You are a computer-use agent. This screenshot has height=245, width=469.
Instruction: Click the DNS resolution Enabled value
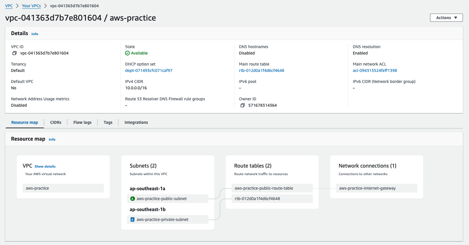click(360, 53)
